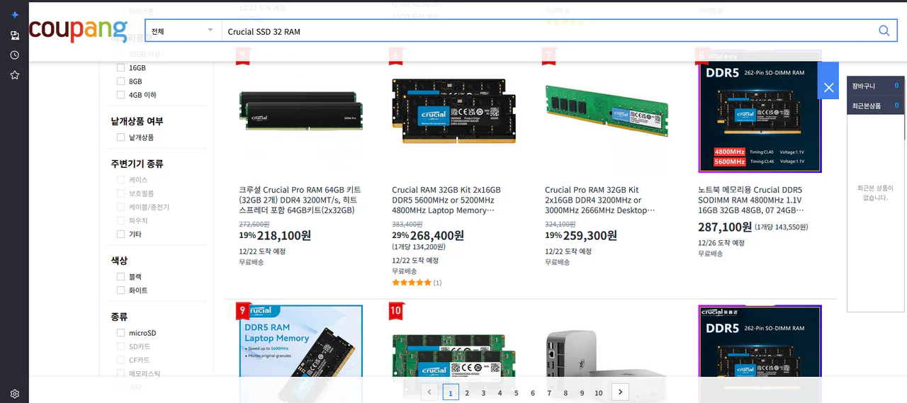Click the Coupang logo
The width and height of the screenshot is (907, 403).
78,30
